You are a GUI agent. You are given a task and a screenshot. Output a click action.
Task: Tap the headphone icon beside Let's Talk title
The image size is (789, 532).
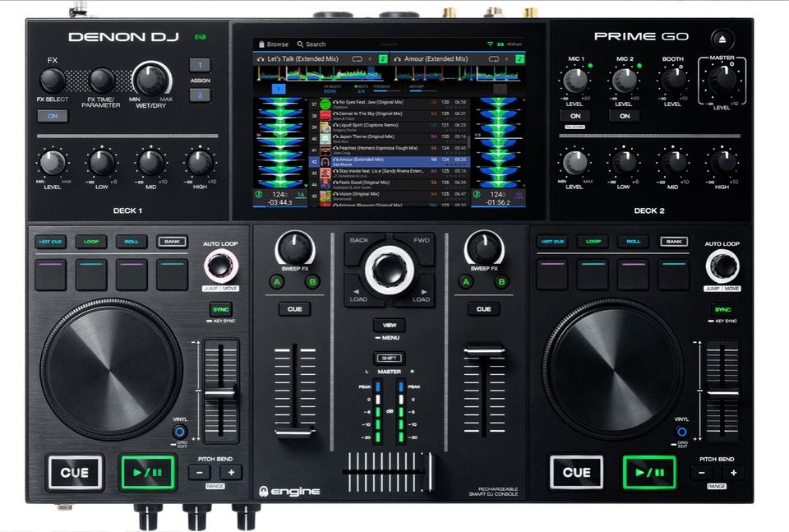pyautogui.click(x=261, y=59)
